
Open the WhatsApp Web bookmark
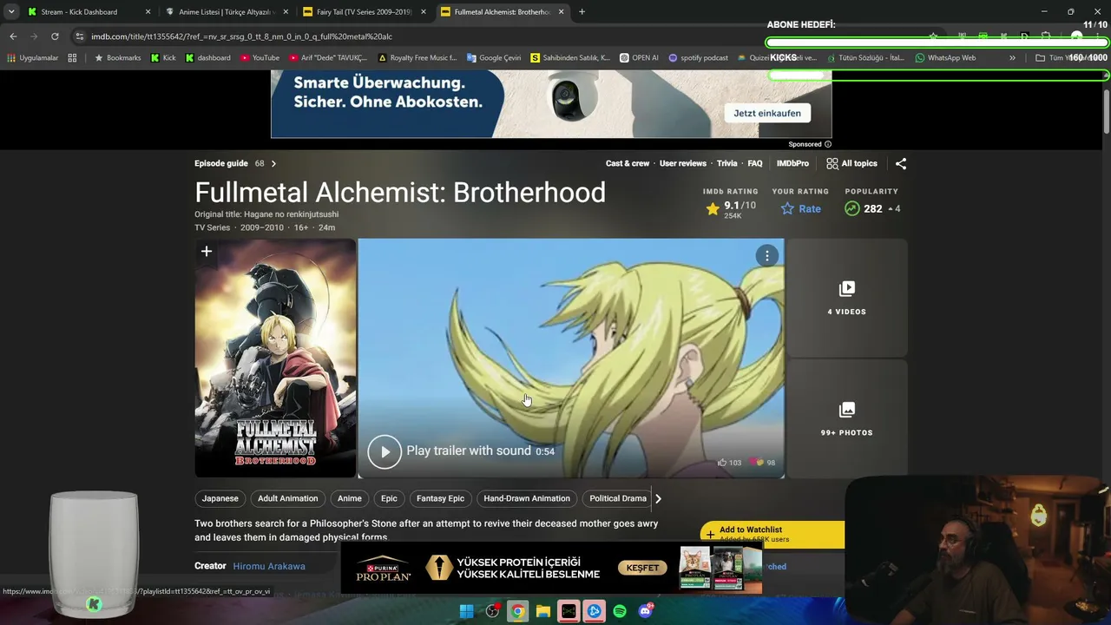pos(945,58)
